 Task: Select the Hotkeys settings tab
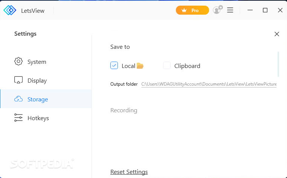pos(46,118)
